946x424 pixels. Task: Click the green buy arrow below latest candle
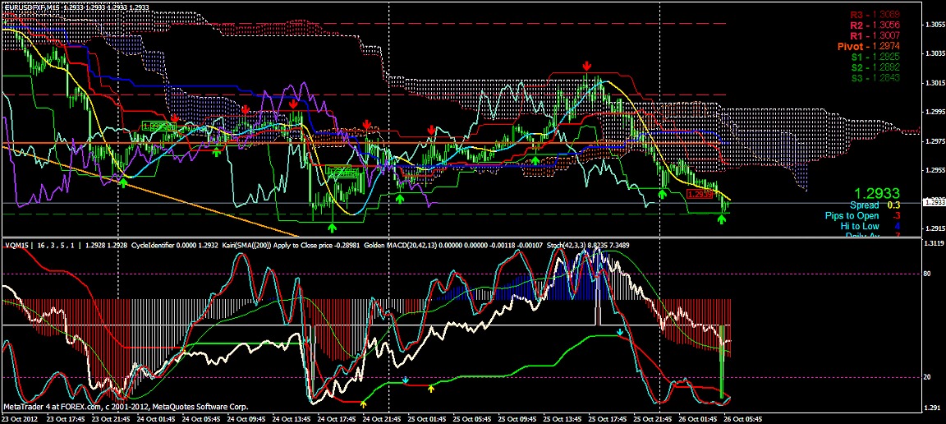tap(721, 219)
